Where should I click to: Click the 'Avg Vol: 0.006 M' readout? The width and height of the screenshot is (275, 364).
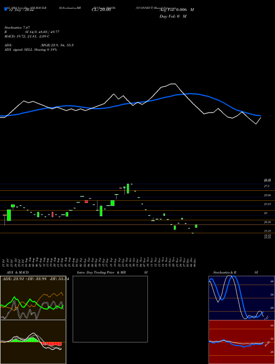click(177, 10)
